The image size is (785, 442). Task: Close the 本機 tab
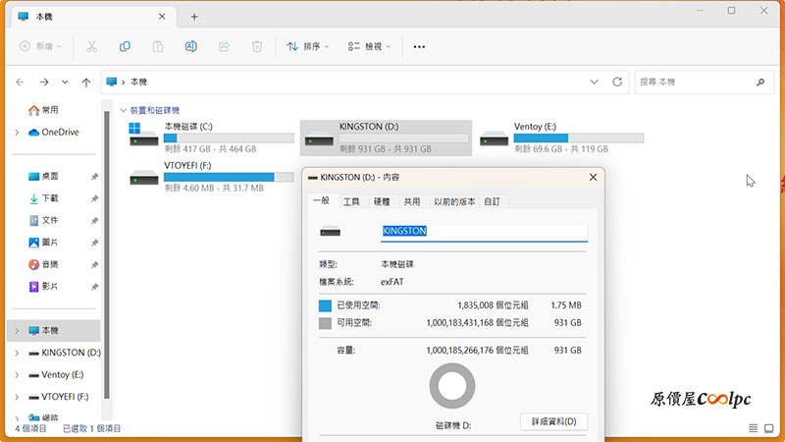tap(162, 17)
